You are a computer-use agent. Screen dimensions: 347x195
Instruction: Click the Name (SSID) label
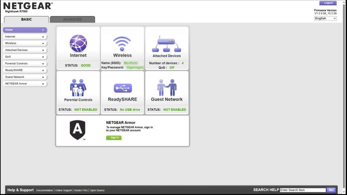point(111,63)
